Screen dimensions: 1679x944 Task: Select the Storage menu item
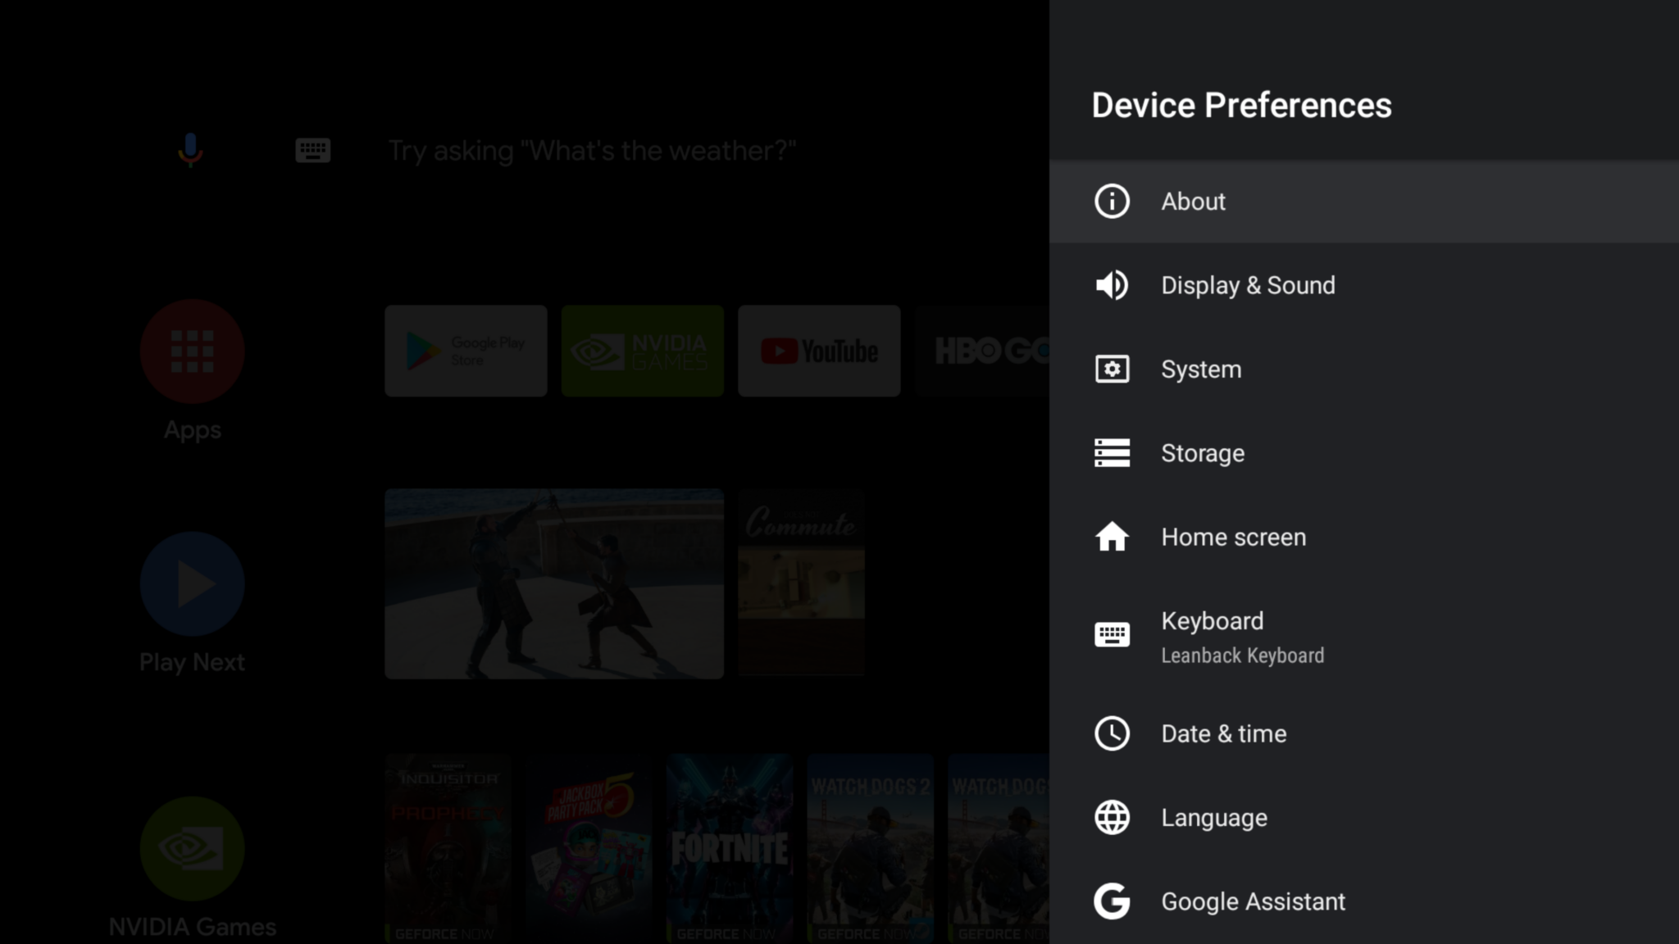(x=1202, y=453)
